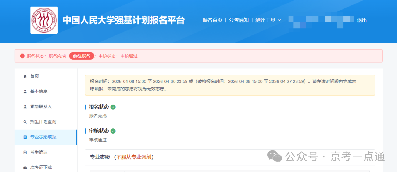397x172 pixels.
Task: Click green check icon next to 审核状态
Action: (x=113, y=131)
